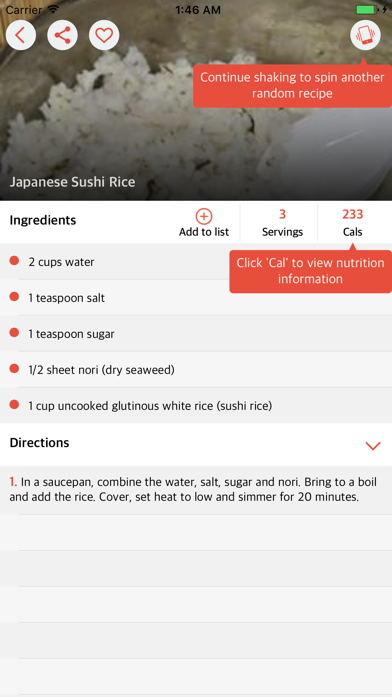Viewport: 392px width, 697px height.
Task: Tap the Ingredients section header
Action: coord(43,220)
